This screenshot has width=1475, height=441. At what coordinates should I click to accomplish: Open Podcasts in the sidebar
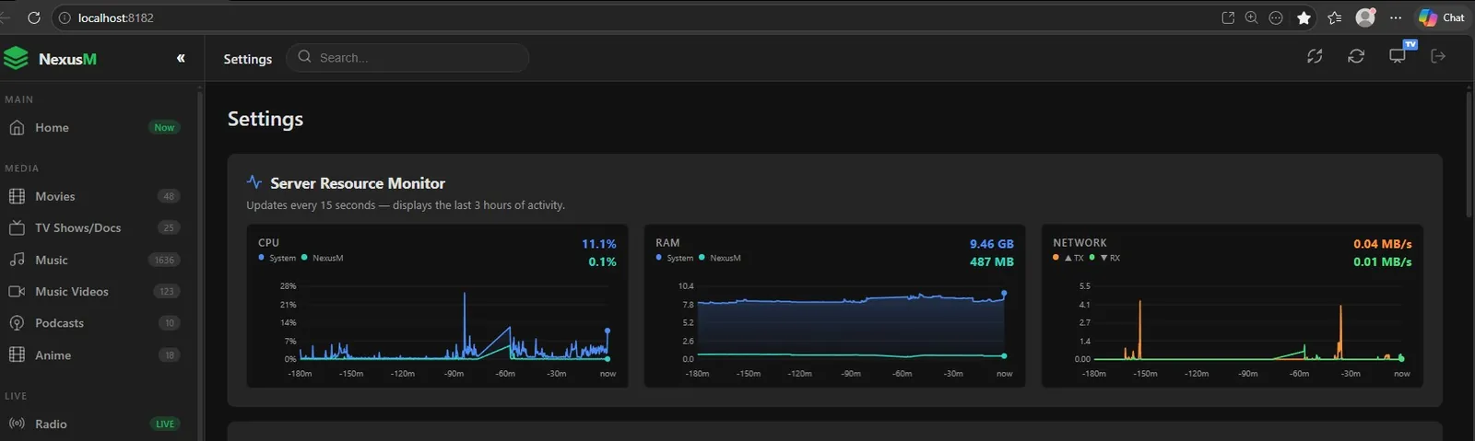click(92, 323)
